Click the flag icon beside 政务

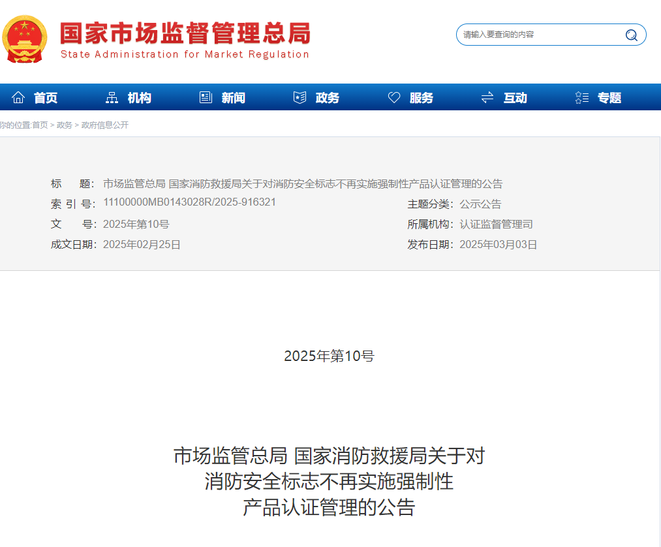click(300, 97)
